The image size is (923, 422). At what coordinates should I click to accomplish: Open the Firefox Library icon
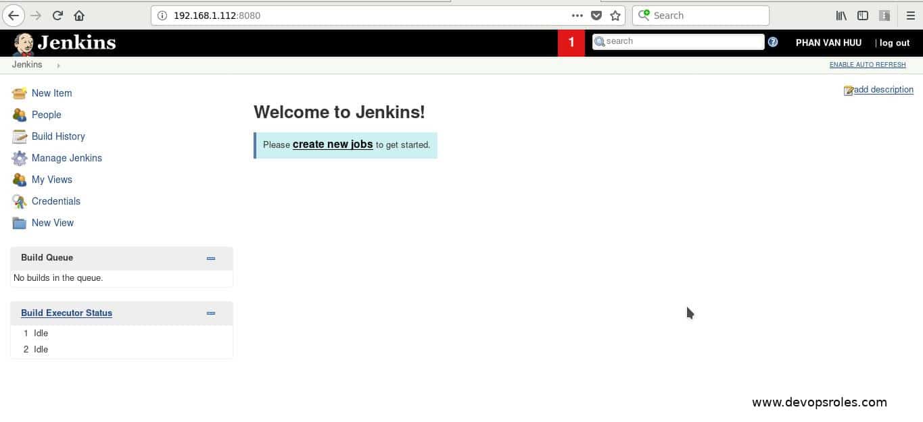tap(841, 16)
